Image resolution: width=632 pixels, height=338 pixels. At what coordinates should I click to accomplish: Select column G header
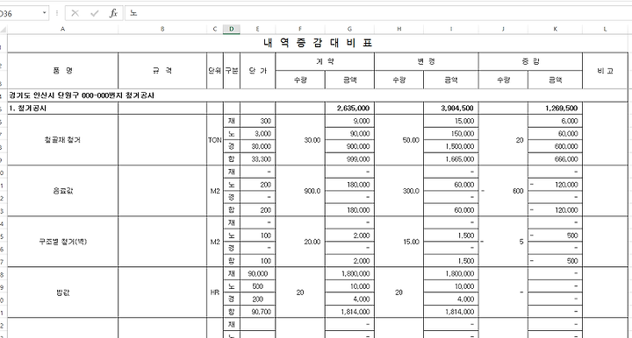349,29
